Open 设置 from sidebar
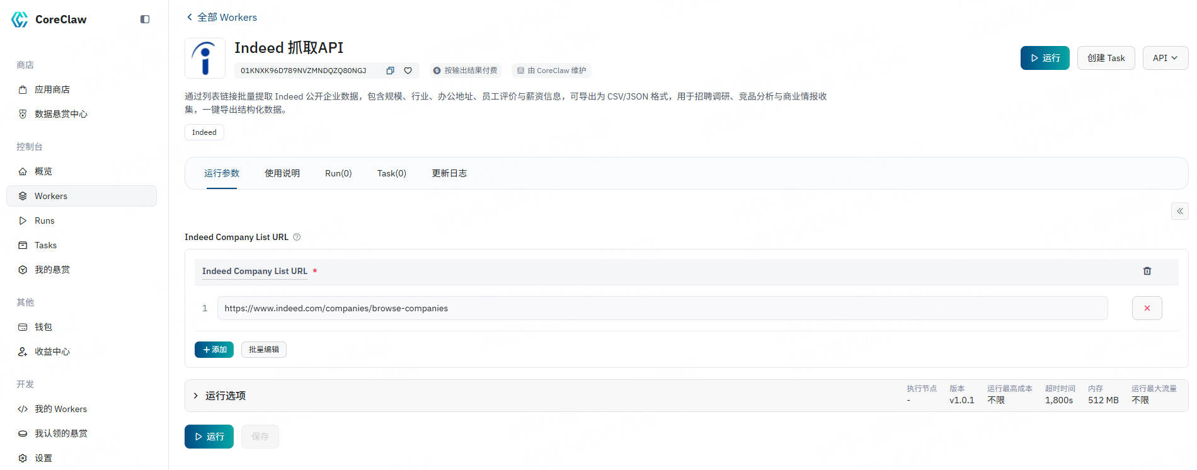Image resolution: width=1197 pixels, height=470 pixels. (x=43, y=458)
